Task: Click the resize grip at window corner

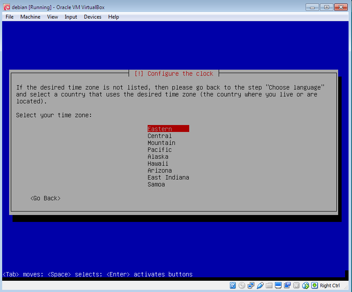Action: 346,287
